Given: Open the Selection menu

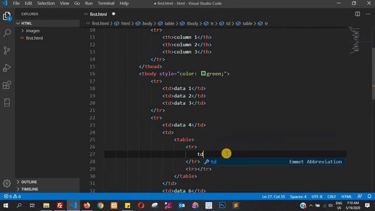Looking at the screenshot, I should click(x=46, y=4).
